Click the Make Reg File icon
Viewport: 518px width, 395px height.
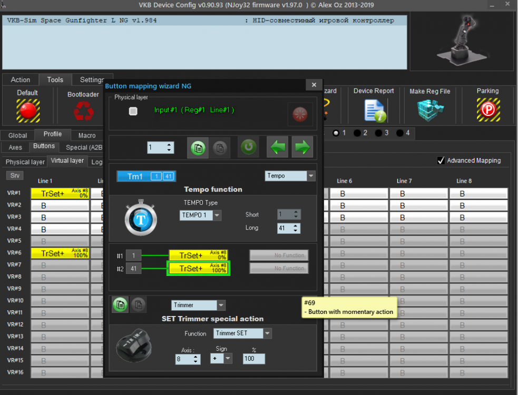pos(430,111)
